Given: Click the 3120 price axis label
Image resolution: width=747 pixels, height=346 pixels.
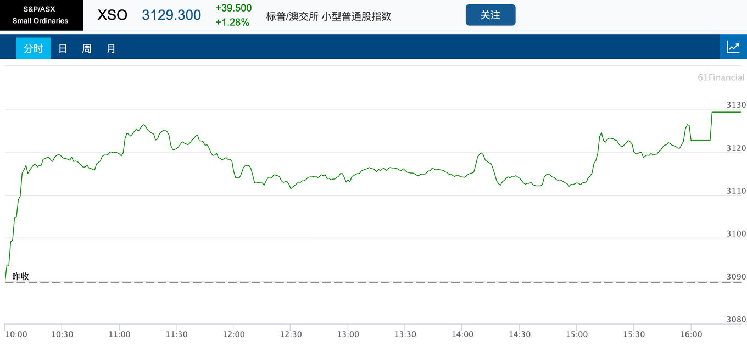Looking at the screenshot, I should click(736, 148).
